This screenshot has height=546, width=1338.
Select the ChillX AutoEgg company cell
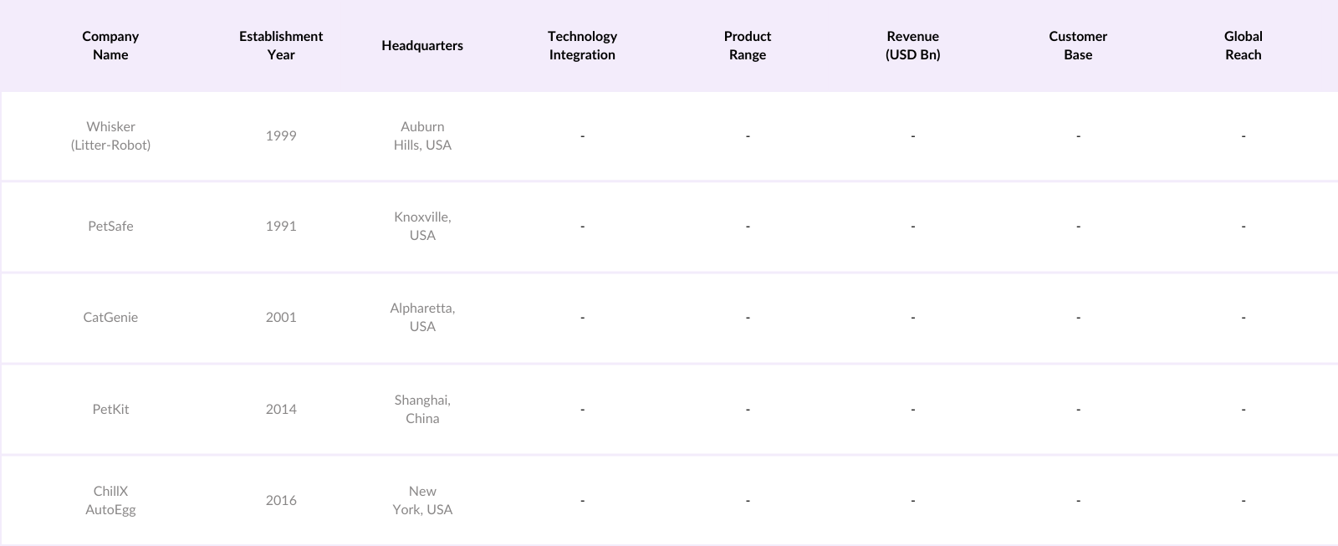tap(110, 500)
